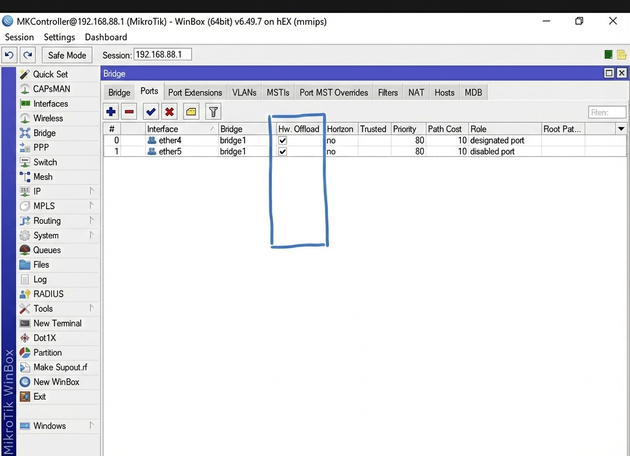Disable the selected port with the red X
630x456 pixels.
[x=169, y=111]
